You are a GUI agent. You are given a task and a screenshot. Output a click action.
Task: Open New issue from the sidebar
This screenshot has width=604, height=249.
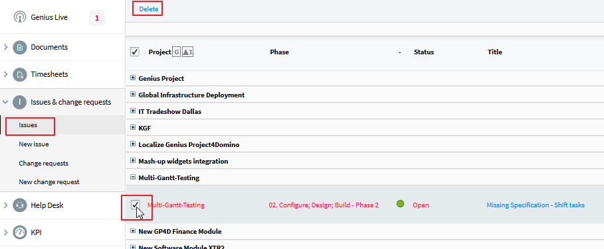click(33, 144)
